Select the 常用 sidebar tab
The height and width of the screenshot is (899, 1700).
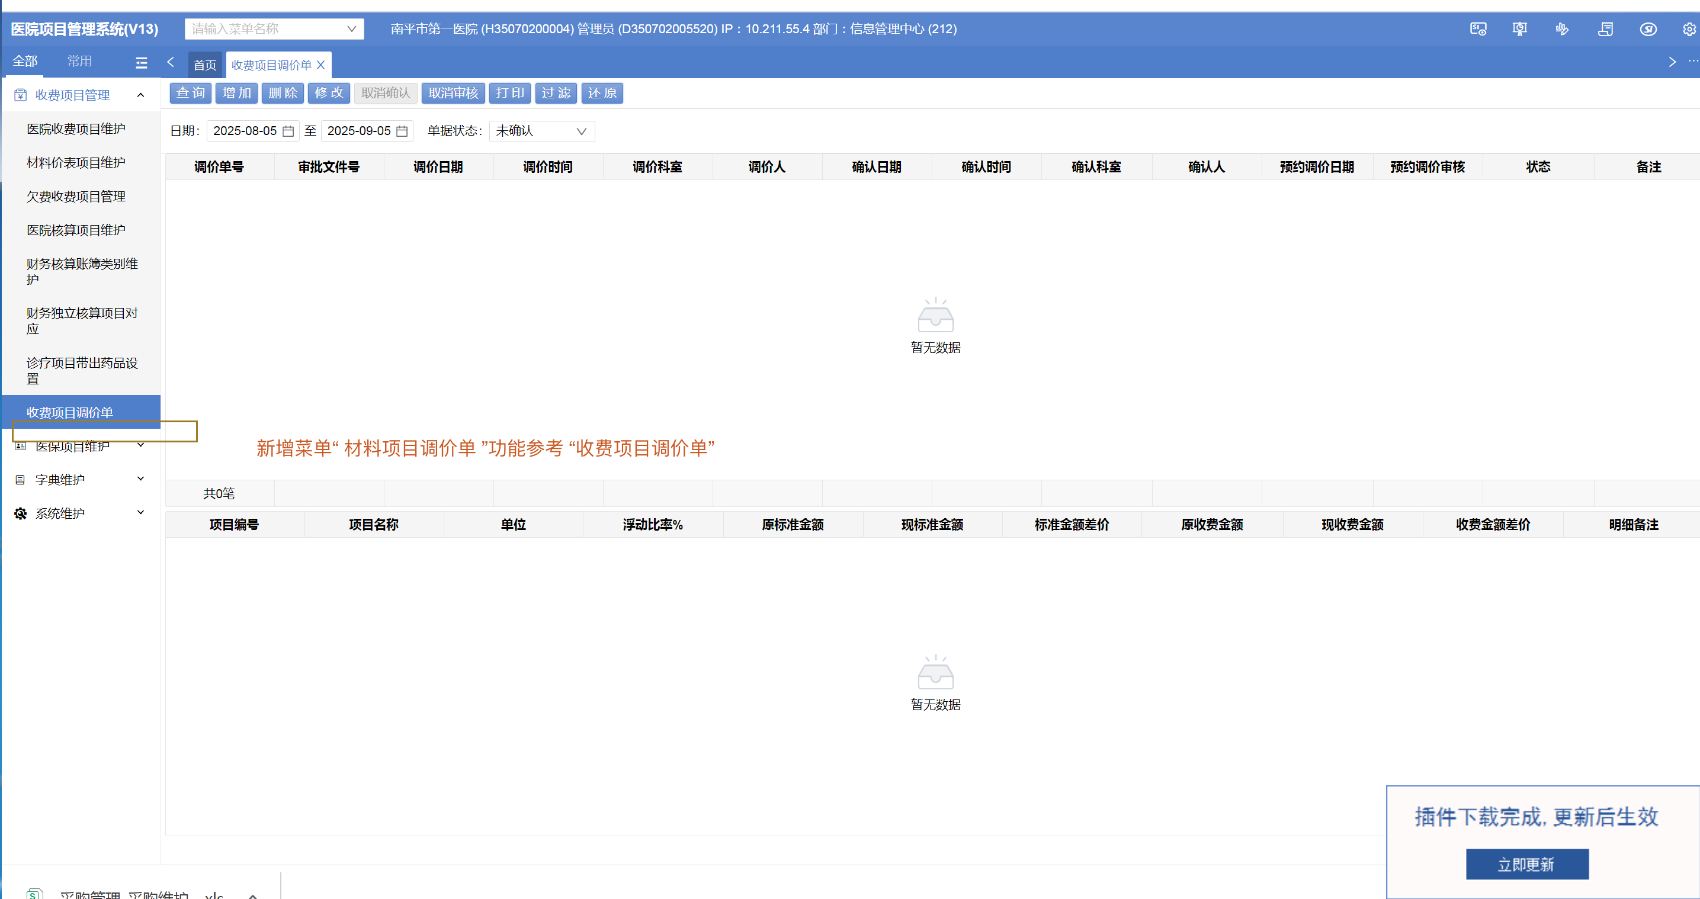79,62
